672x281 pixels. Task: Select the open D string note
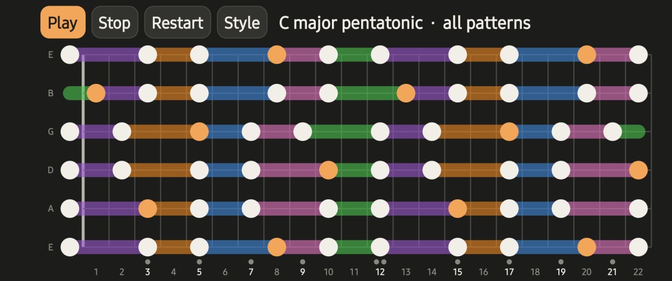tap(70, 170)
